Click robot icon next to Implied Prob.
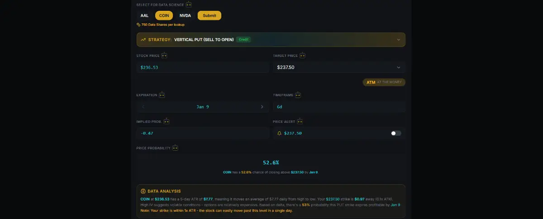The image size is (543, 219). click(x=167, y=121)
